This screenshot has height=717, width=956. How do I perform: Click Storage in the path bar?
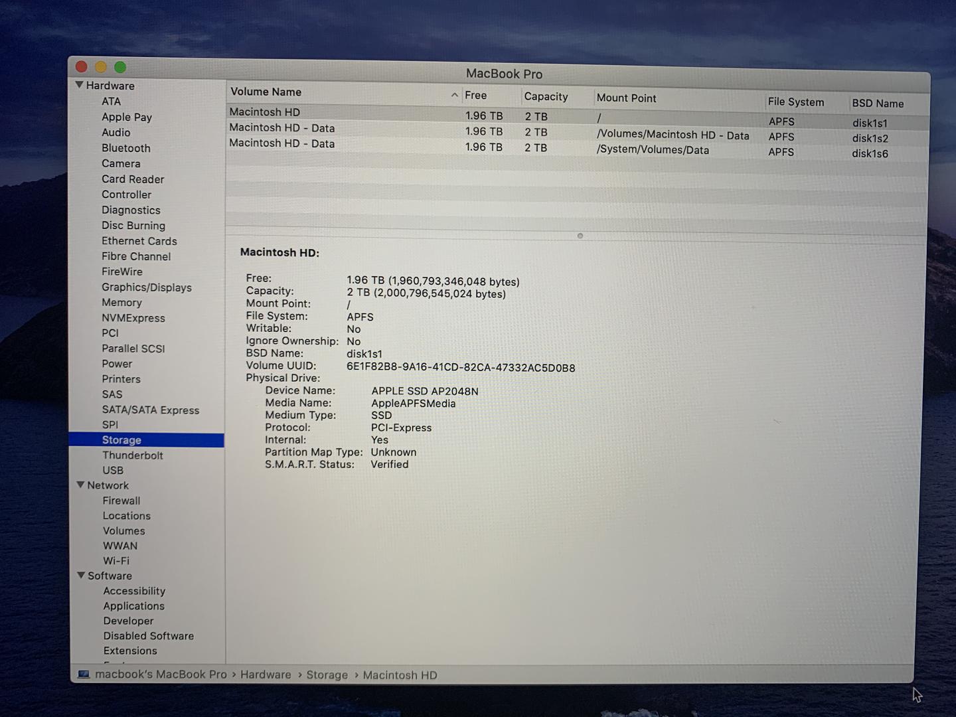327,675
